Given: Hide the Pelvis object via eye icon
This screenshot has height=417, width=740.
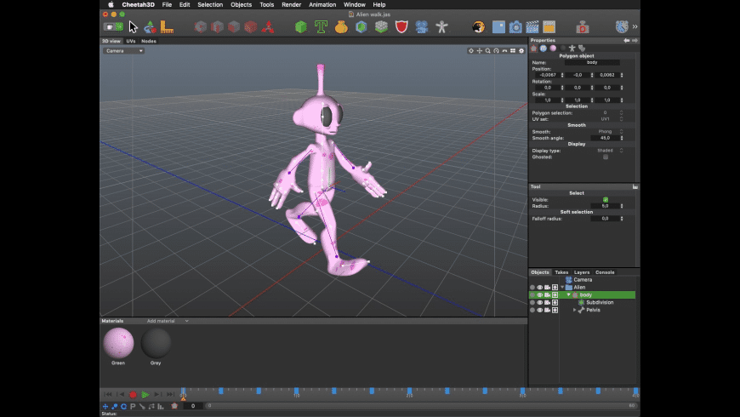Looking at the screenshot, I should (539, 310).
